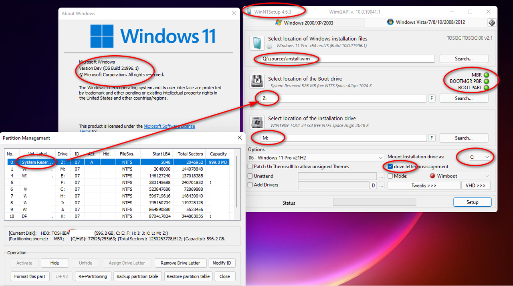
Task: Open browse dots button for Add Drivers
Action: coord(381,185)
